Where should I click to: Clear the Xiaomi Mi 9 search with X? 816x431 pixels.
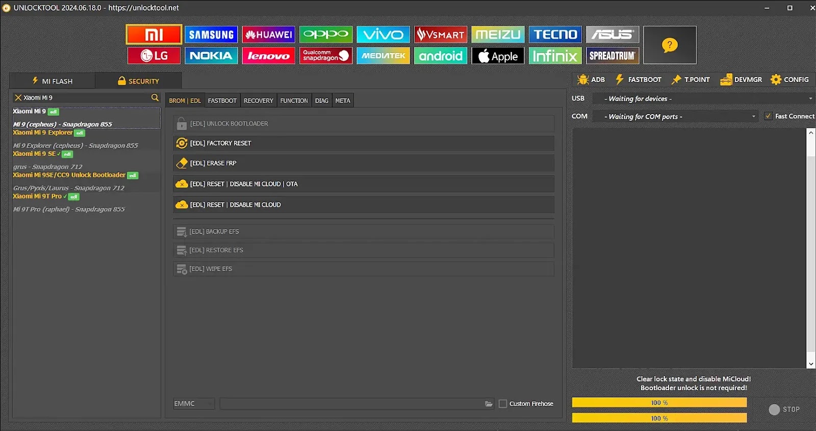click(18, 97)
